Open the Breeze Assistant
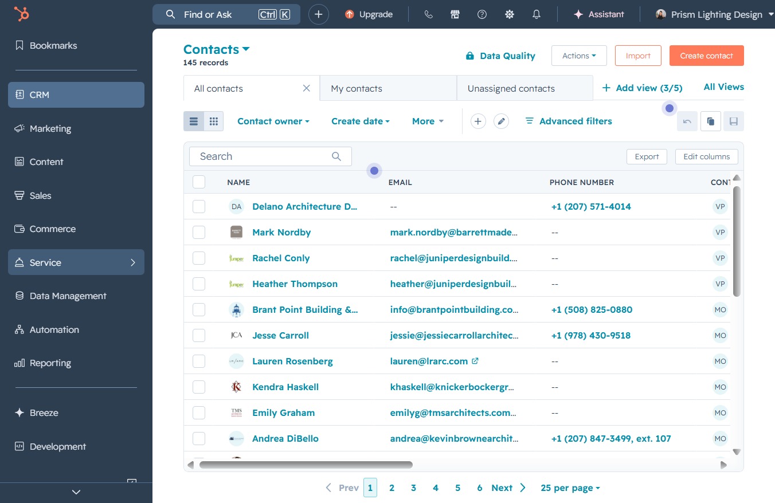This screenshot has width=775, height=503. click(x=598, y=14)
